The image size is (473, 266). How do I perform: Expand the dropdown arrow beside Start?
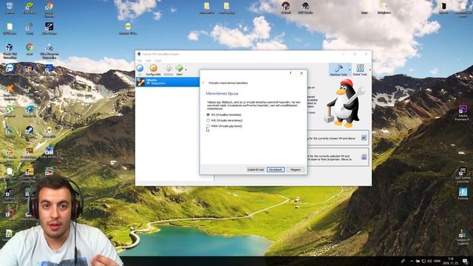coord(186,69)
